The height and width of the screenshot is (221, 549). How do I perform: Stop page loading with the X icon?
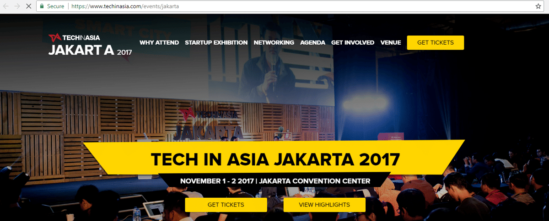click(28, 6)
